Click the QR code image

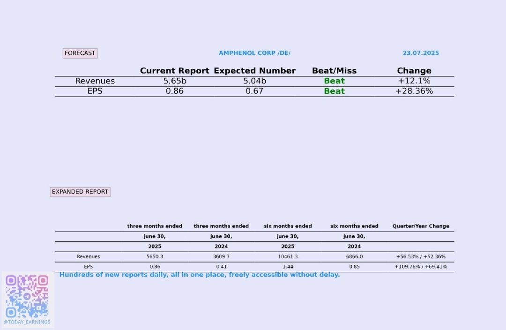point(27,296)
